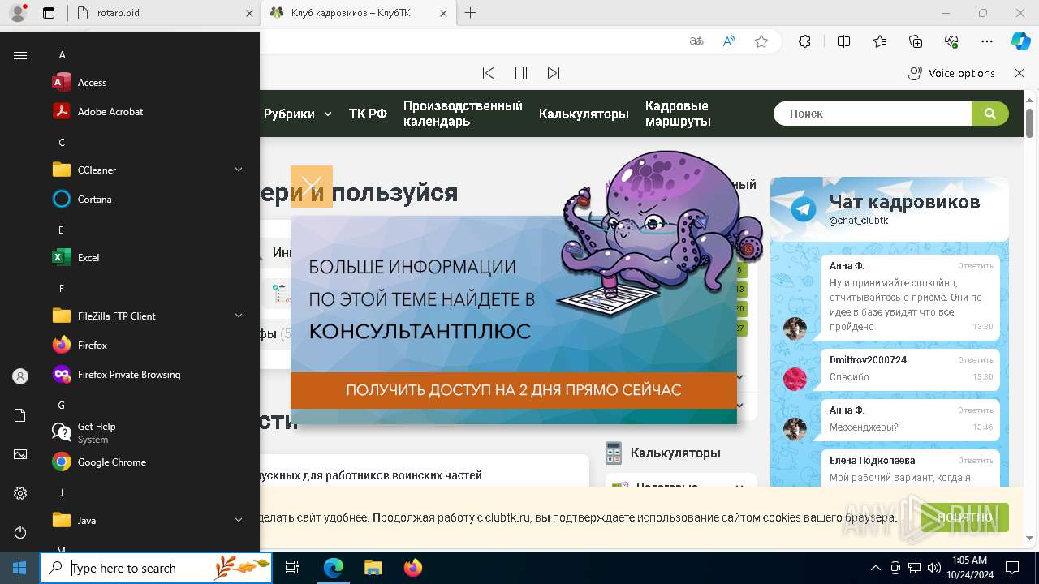Image resolution: width=1039 pixels, height=584 pixels.
Task: Open Documents from Start sidebar
Action: coord(20,415)
